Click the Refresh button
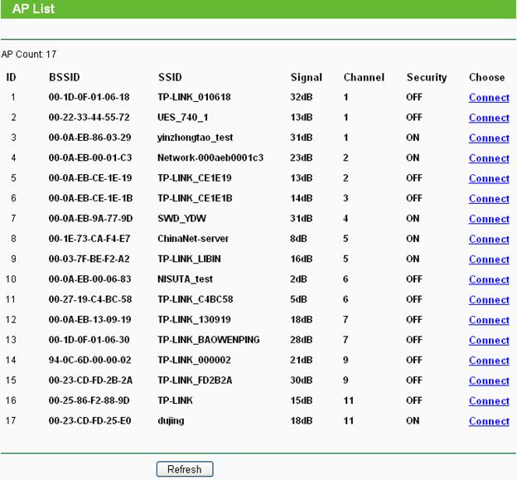517x480 pixels. point(185,468)
